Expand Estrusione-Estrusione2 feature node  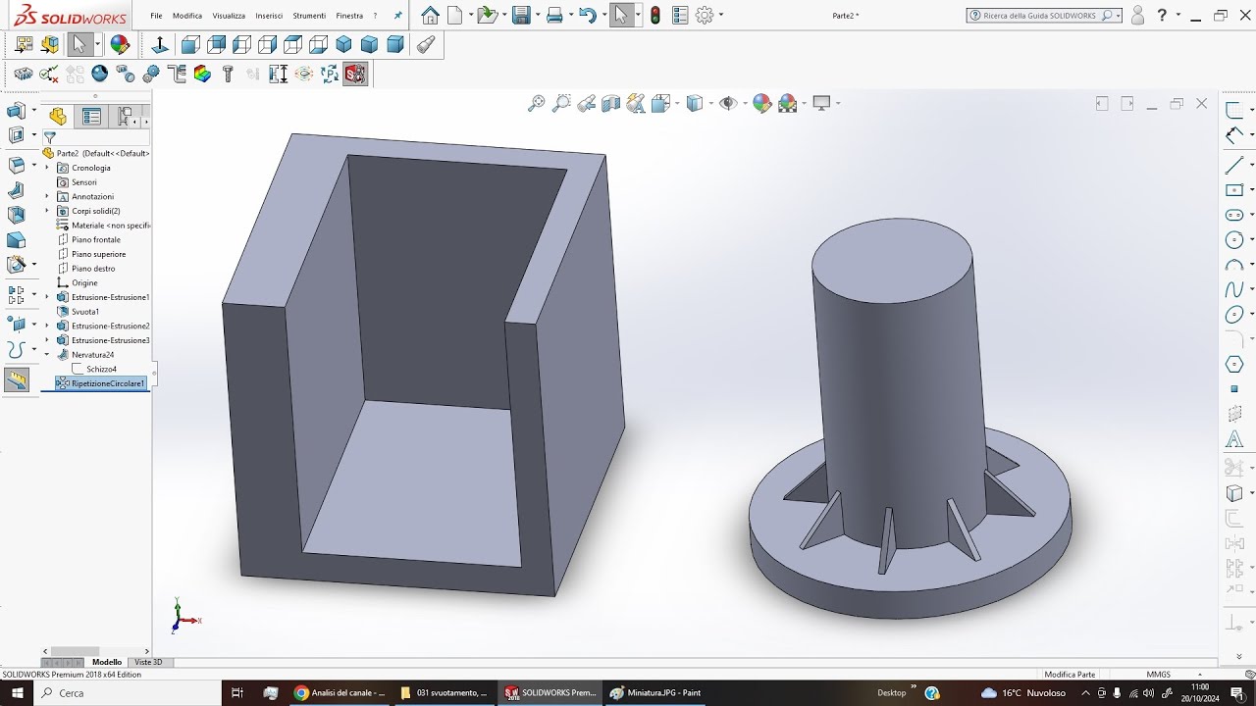click(x=47, y=326)
